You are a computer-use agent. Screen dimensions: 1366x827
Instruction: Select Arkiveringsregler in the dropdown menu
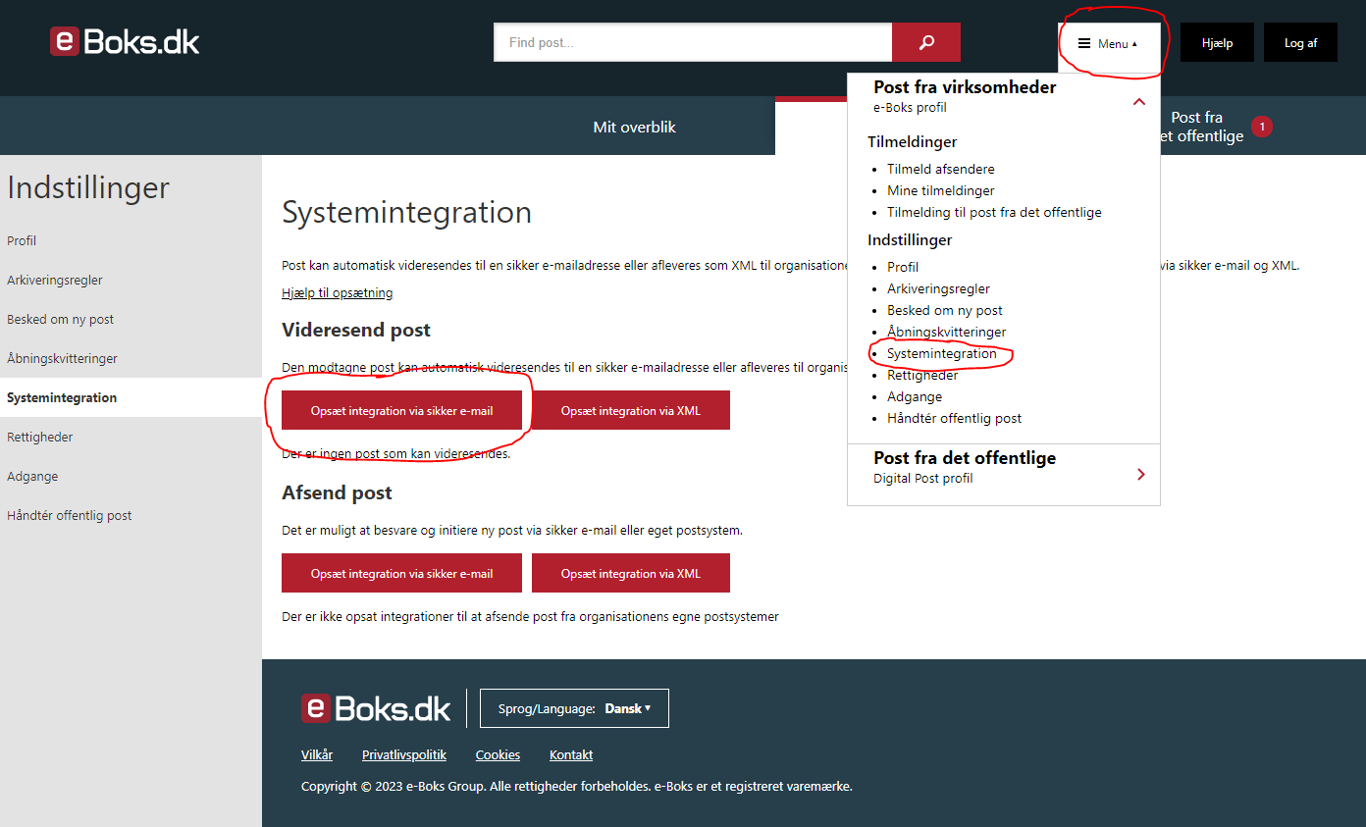pyautogui.click(x=938, y=288)
